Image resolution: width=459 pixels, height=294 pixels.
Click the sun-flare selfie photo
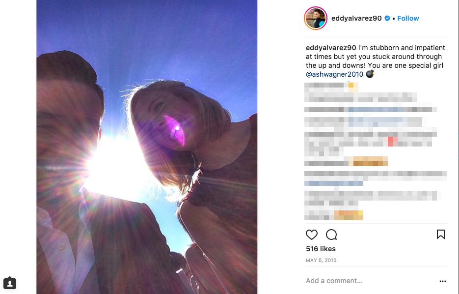tap(147, 147)
